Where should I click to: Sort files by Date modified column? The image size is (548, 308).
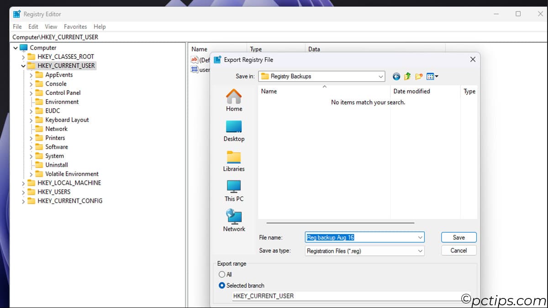coord(411,91)
